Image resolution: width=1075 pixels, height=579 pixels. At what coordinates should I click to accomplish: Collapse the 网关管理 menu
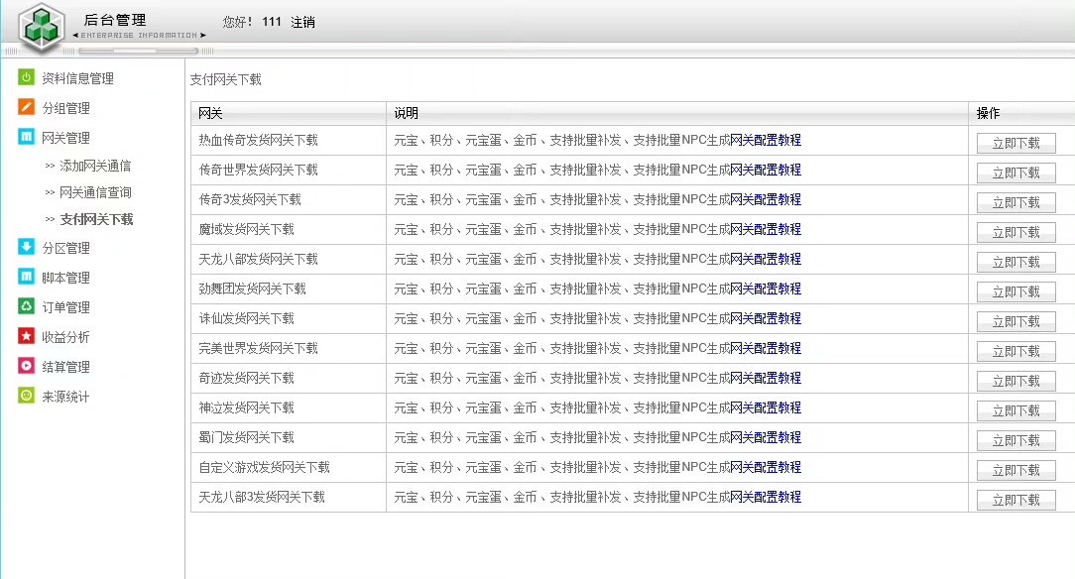[65, 138]
